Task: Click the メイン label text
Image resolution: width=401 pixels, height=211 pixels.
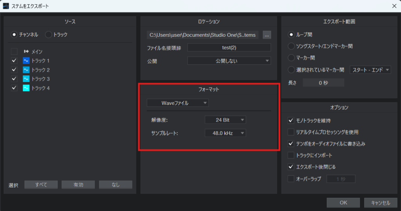Action: click(37, 52)
